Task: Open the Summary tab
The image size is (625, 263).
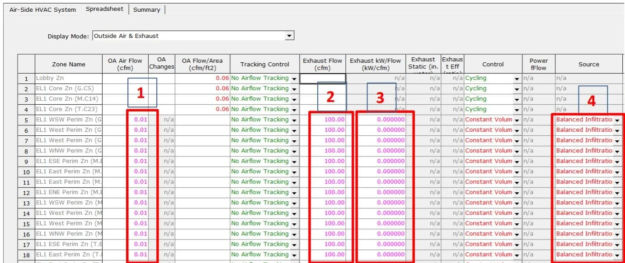Action: point(146,9)
